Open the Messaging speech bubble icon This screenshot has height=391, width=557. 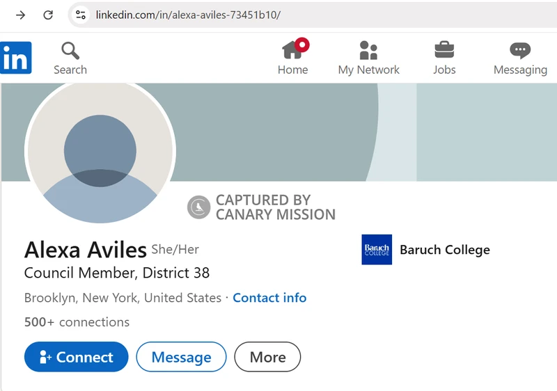(519, 51)
